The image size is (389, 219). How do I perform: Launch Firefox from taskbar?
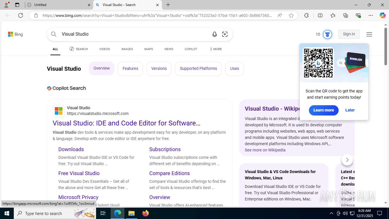tap(146, 213)
